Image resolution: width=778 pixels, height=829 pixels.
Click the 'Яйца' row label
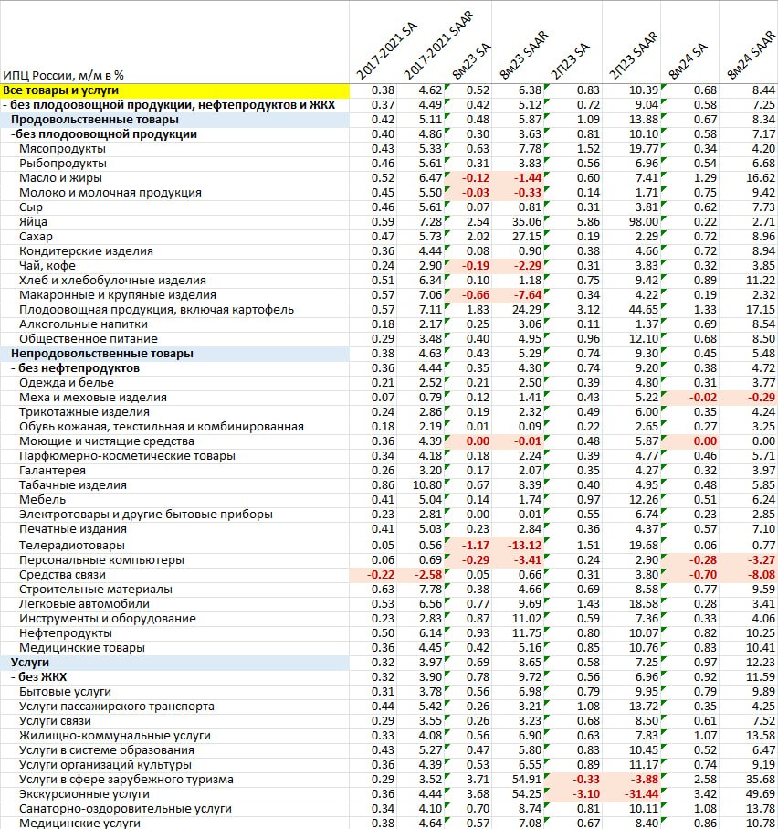33,222
